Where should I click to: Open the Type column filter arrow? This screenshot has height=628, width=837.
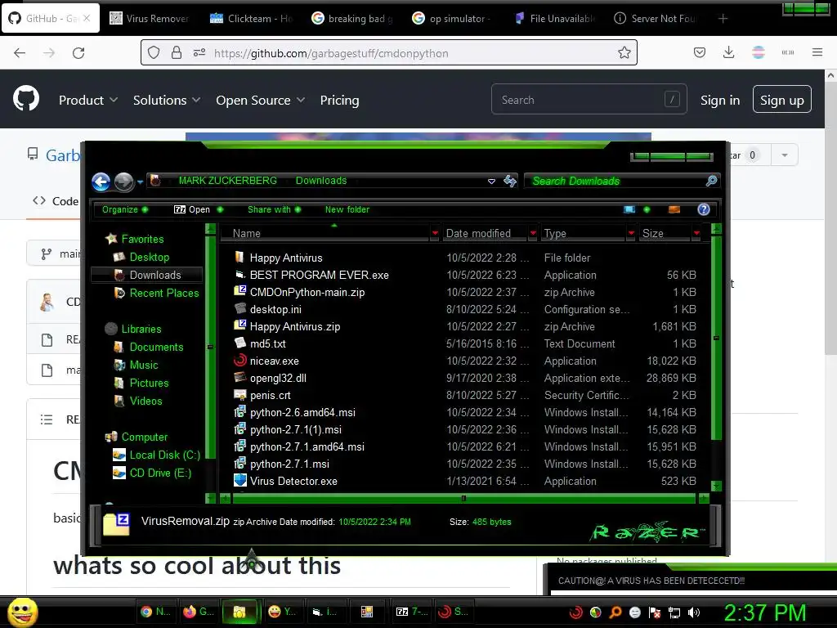click(x=632, y=233)
